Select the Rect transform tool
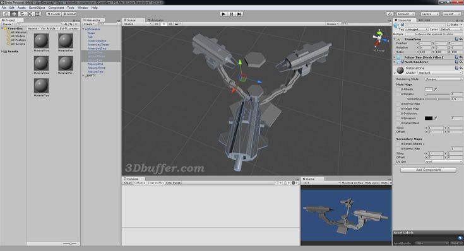Image resolution: width=464 pixels, height=251 pixels. [37, 14]
